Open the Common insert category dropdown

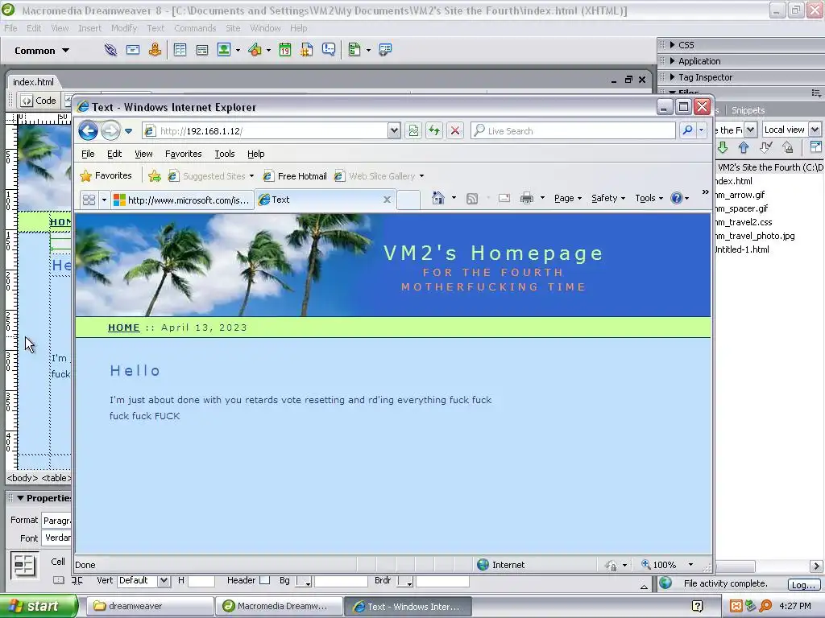(x=65, y=51)
